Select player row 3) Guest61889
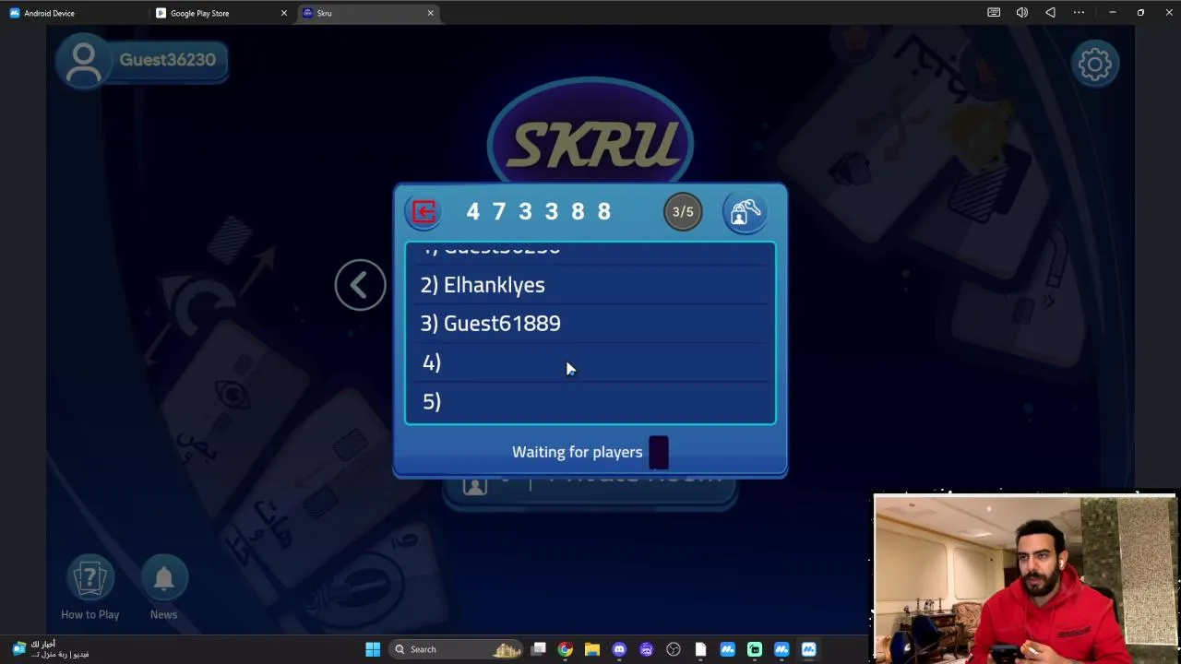This screenshot has width=1181, height=664. (590, 324)
